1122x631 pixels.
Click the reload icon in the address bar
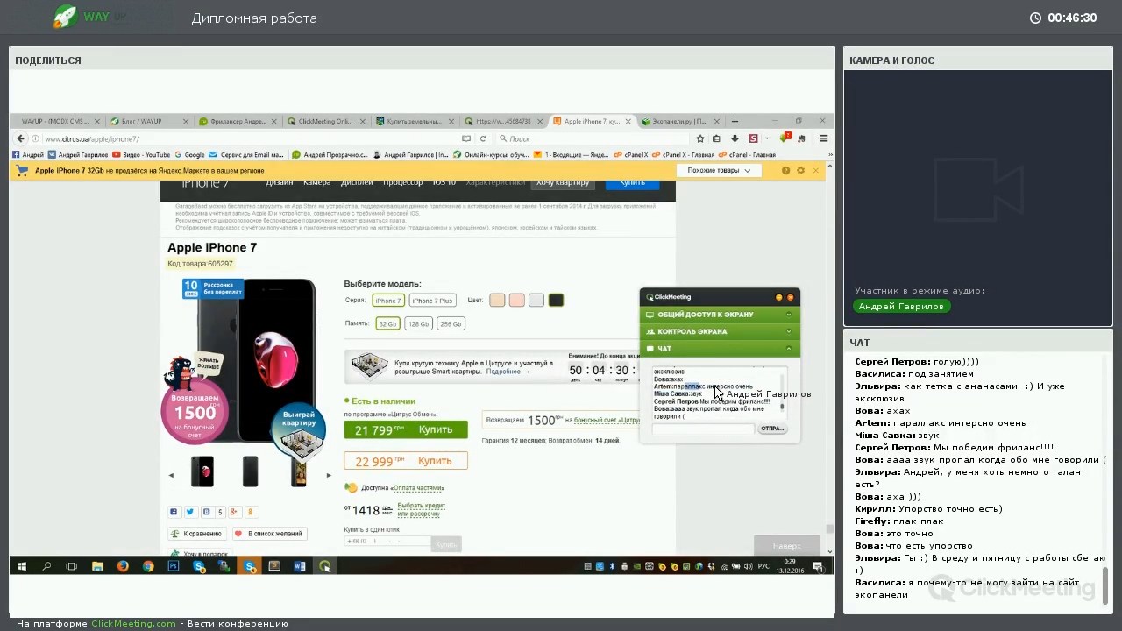(483, 138)
